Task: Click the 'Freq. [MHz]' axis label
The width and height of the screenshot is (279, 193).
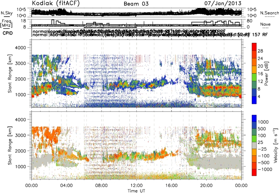Action: [6, 23]
